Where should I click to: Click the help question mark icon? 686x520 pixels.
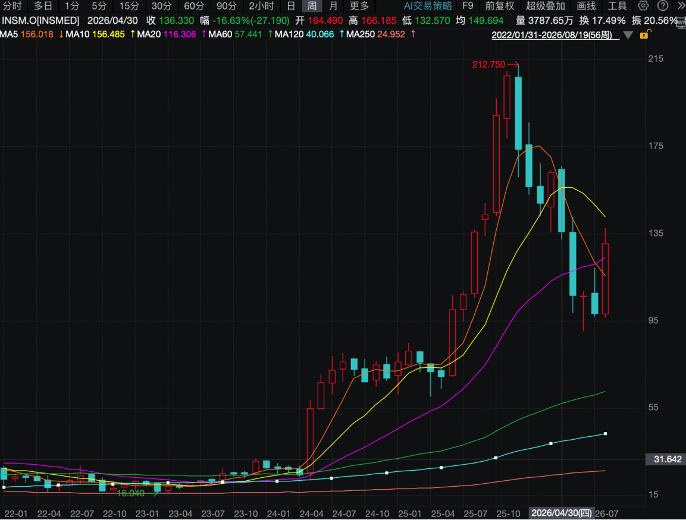click(663, 6)
